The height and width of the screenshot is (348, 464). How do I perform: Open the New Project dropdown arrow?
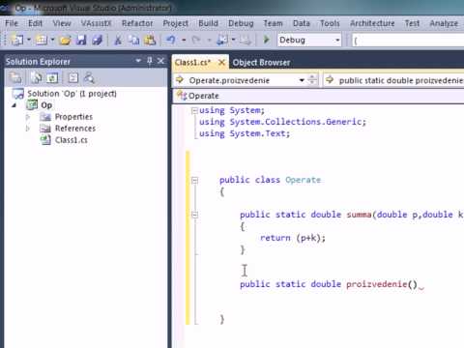point(29,40)
